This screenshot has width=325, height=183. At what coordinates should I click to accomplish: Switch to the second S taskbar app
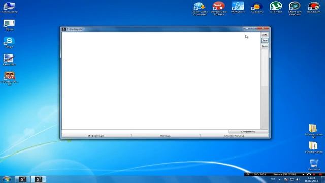38,179
